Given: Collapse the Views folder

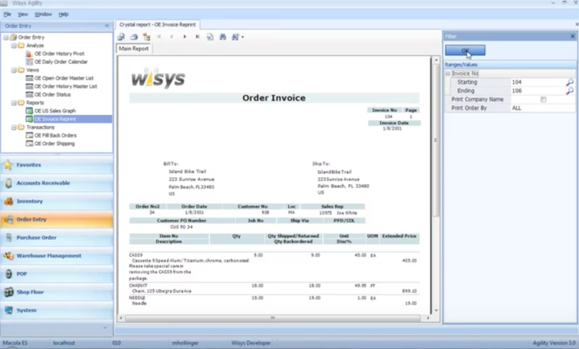Looking at the screenshot, I should click(x=13, y=70).
